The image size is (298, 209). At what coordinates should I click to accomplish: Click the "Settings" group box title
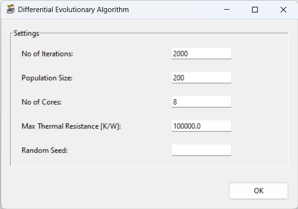tap(27, 33)
